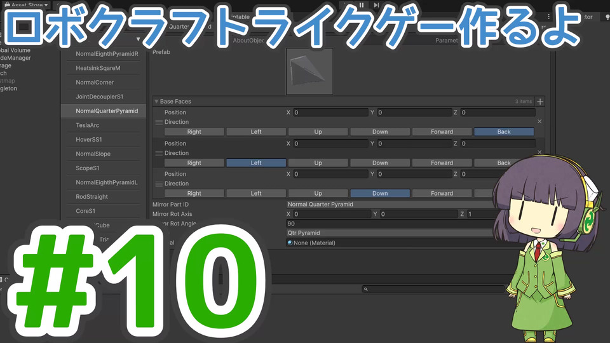Screen dimensions: 610x343
Task: Select Global Volume in hierarchy
Action: click(x=15, y=50)
